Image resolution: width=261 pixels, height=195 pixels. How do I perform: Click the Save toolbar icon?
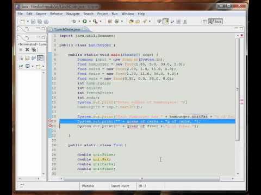[x=33, y=22]
